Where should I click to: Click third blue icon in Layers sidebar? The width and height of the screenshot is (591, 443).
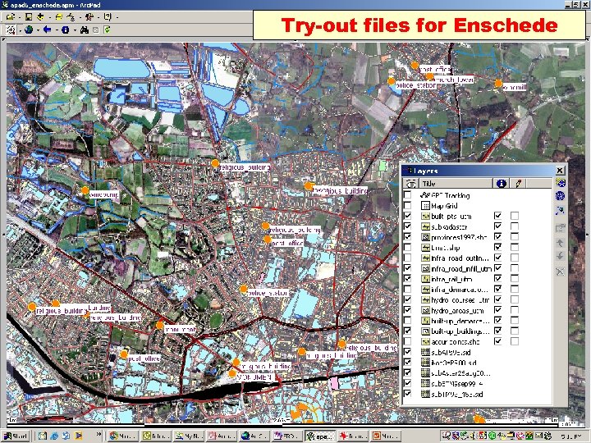pyautogui.click(x=561, y=210)
